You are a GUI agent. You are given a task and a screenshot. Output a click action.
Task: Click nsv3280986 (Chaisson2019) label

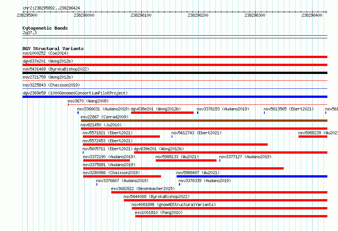click(111, 173)
